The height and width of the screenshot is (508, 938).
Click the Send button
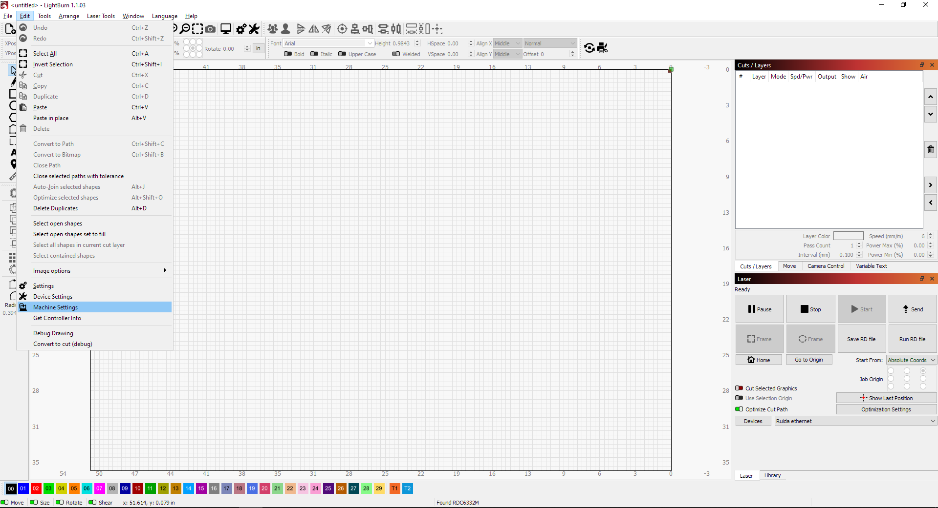tap(913, 309)
